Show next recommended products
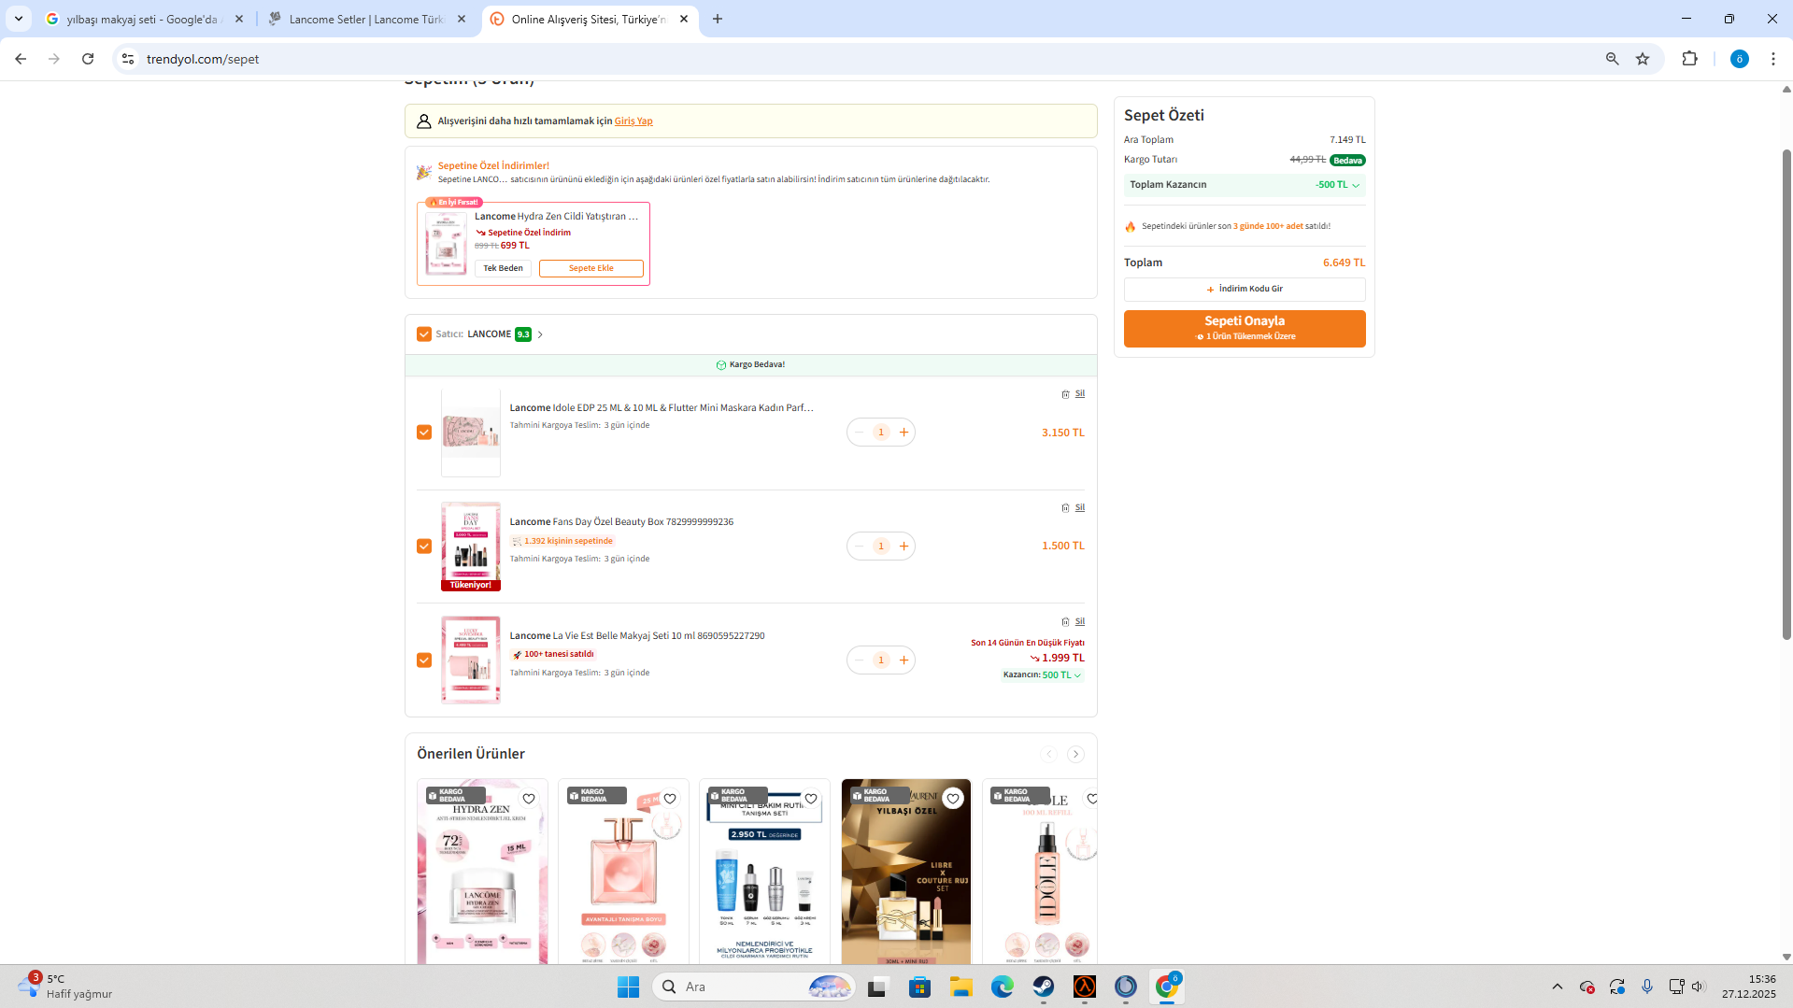This screenshot has width=1793, height=1008. tap(1076, 755)
